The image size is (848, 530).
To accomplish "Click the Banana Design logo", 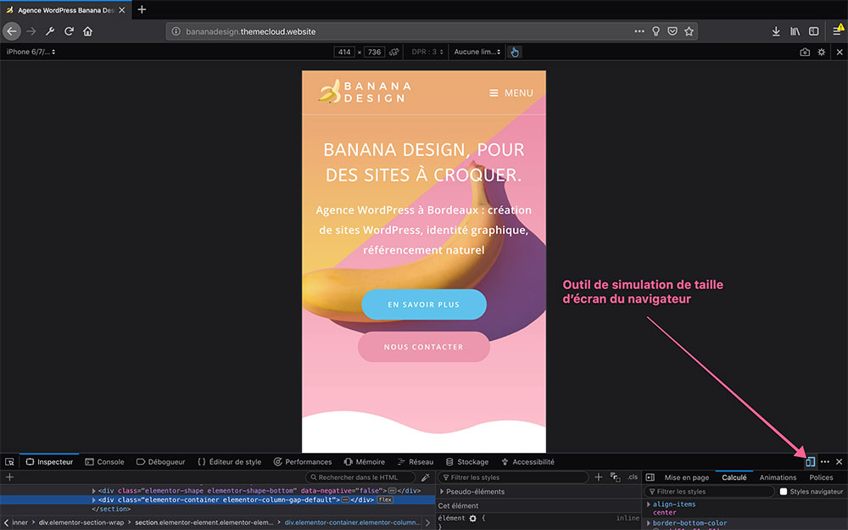I will [365, 92].
